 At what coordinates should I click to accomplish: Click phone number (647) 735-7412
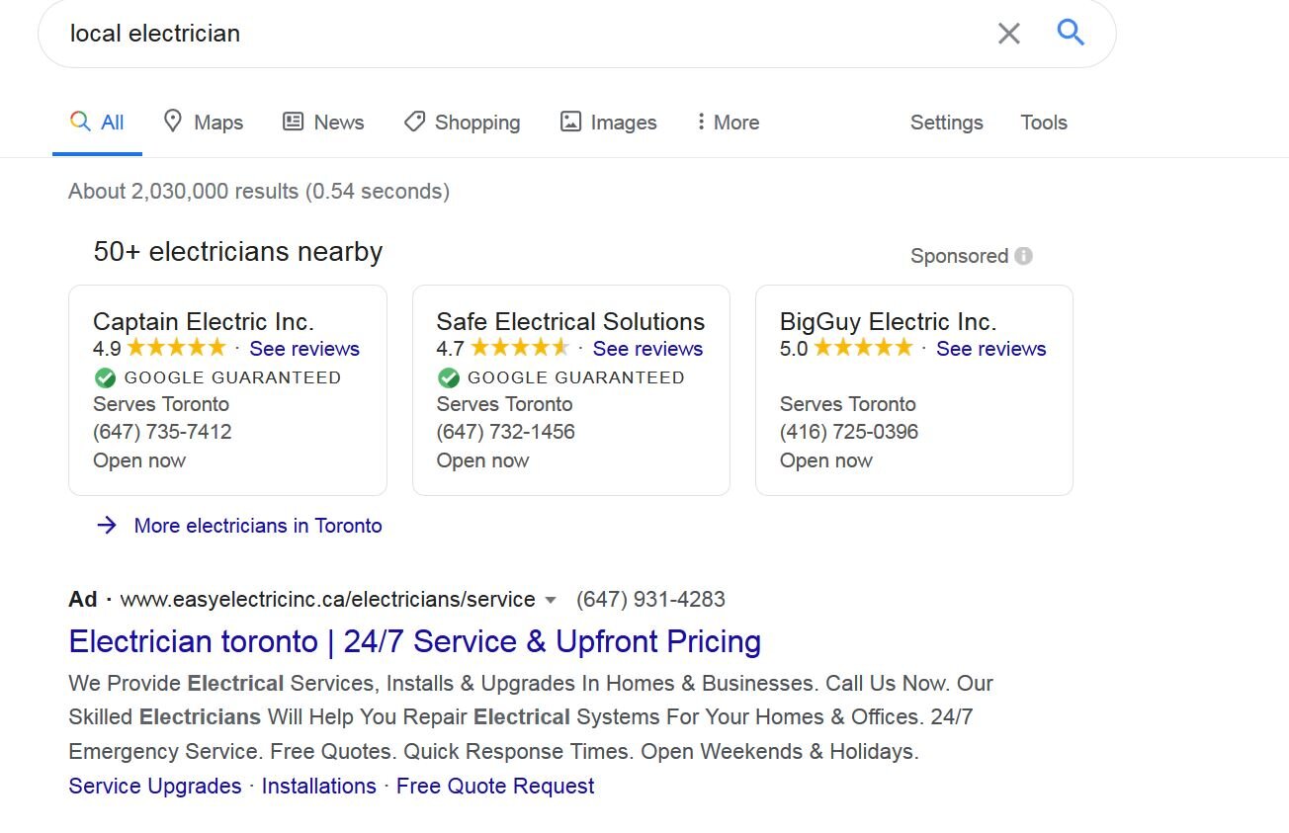tap(162, 432)
